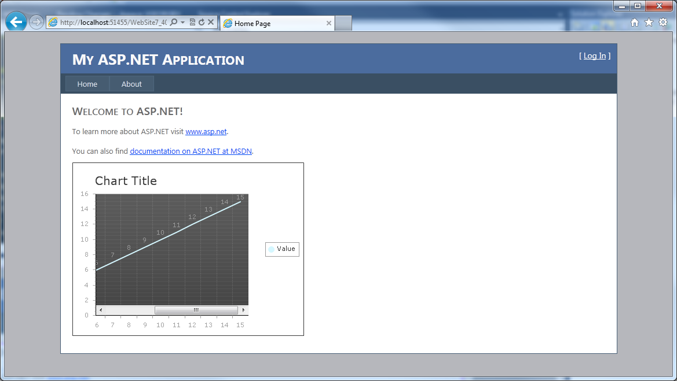Go back with the browser back arrow
677x381 pixels.
16,21
